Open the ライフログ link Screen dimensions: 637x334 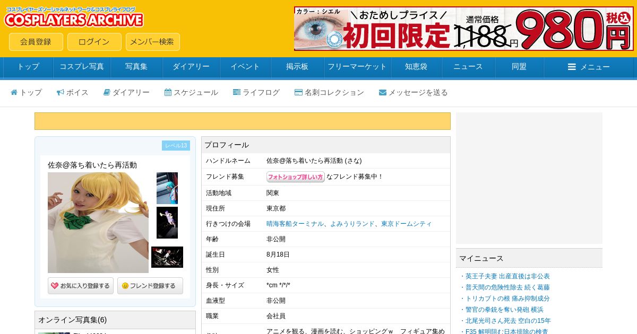pyautogui.click(x=256, y=92)
